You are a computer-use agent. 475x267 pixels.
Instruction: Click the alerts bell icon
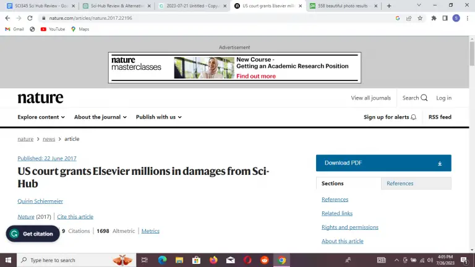414,117
